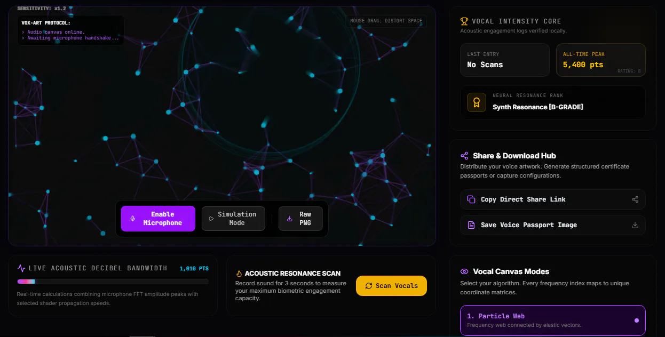Click the All-Time Peak 5,400 pts card
The width and height of the screenshot is (665, 337).
[601, 60]
